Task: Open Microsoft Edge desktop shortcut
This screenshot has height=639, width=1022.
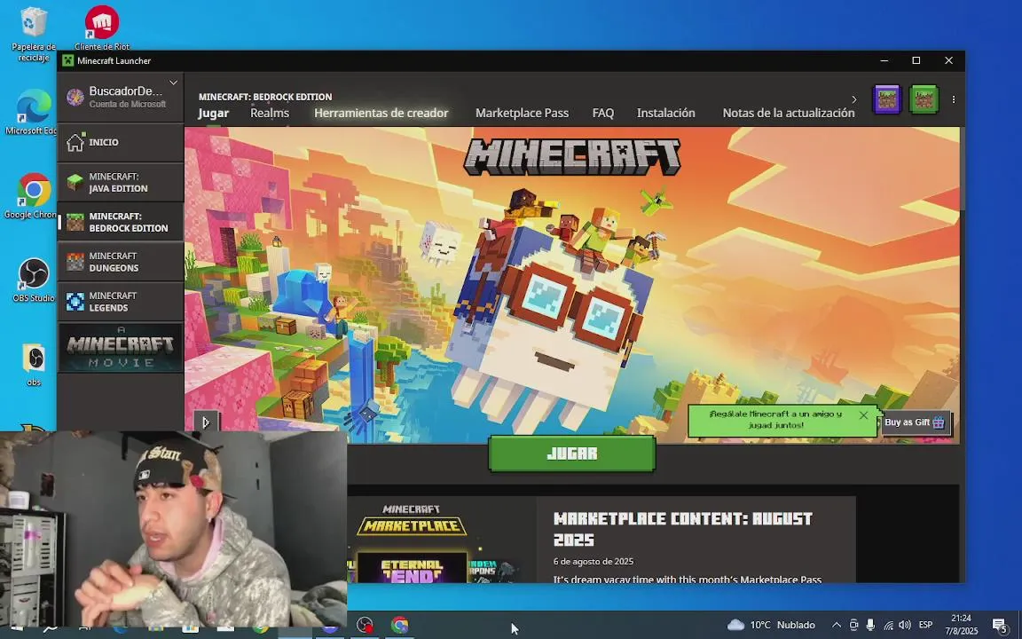Action: click(31, 112)
